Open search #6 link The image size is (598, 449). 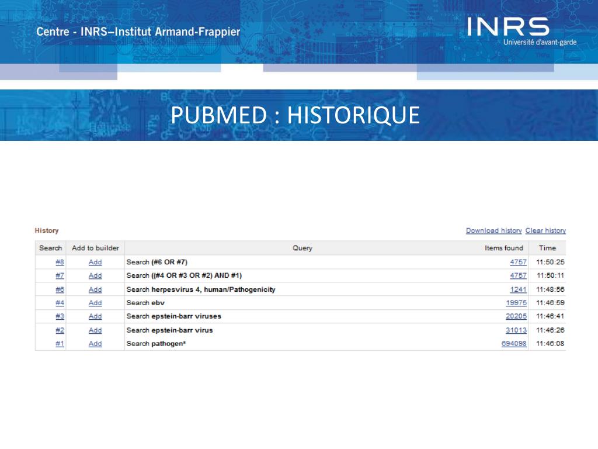point(60,289)
